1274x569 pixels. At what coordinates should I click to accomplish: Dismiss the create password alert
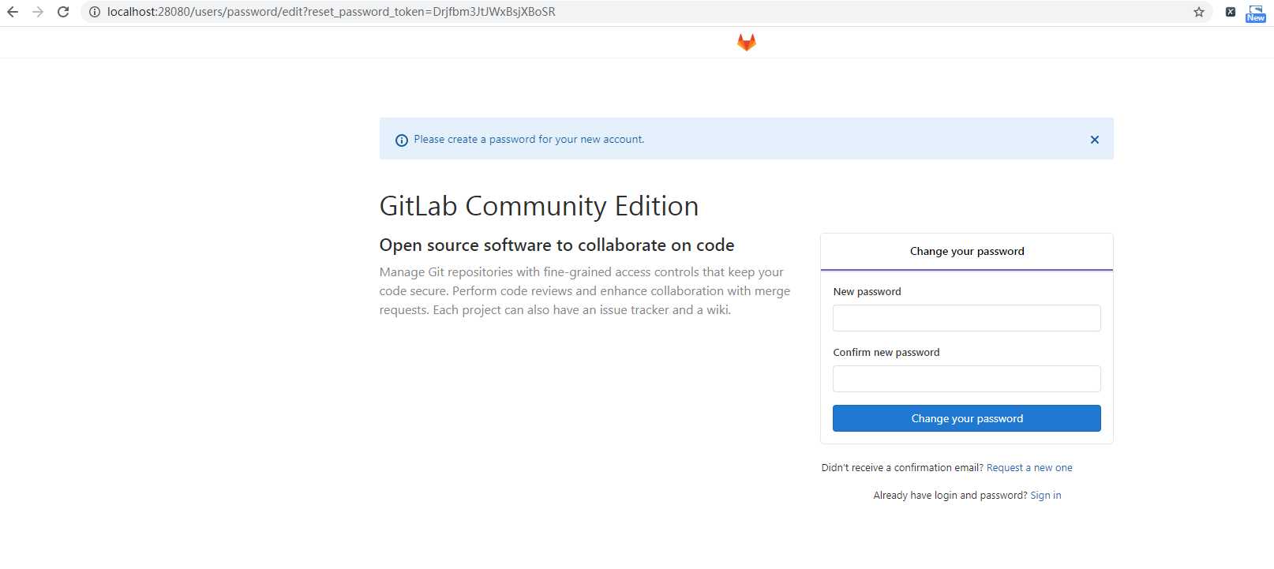point(1095,140)
